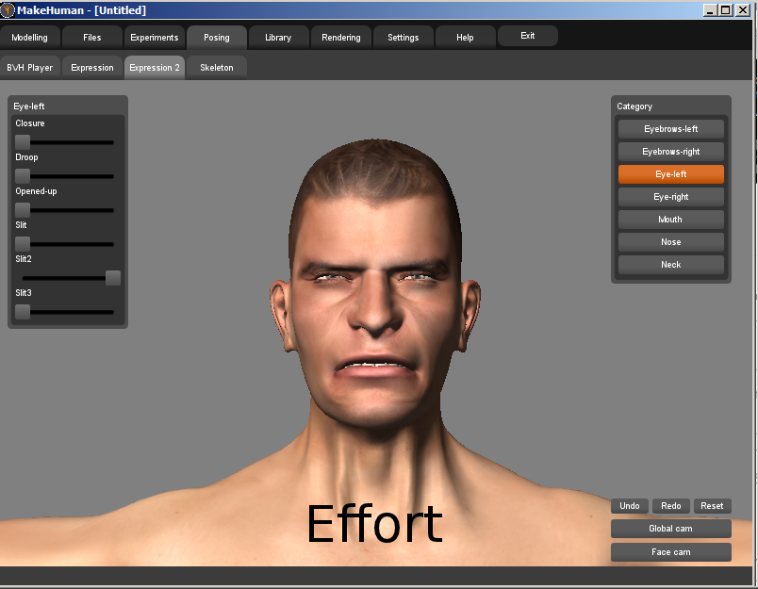Viewport: 758px width, 589px height.
Task: Select the Eyebrows-right category
Action: pyautogui.click(x=670, y=152)
